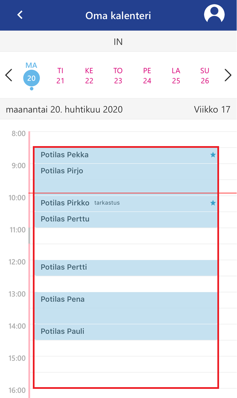Image resolution: width=237 pixels, height=398 pixels.
Task: Open the Potilas Perttu appointment
Action: tap(126, 220)
